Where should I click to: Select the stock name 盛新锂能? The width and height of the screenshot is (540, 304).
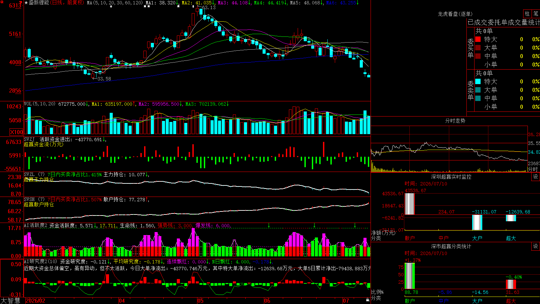pyautogui.click(x=39, y=3)
